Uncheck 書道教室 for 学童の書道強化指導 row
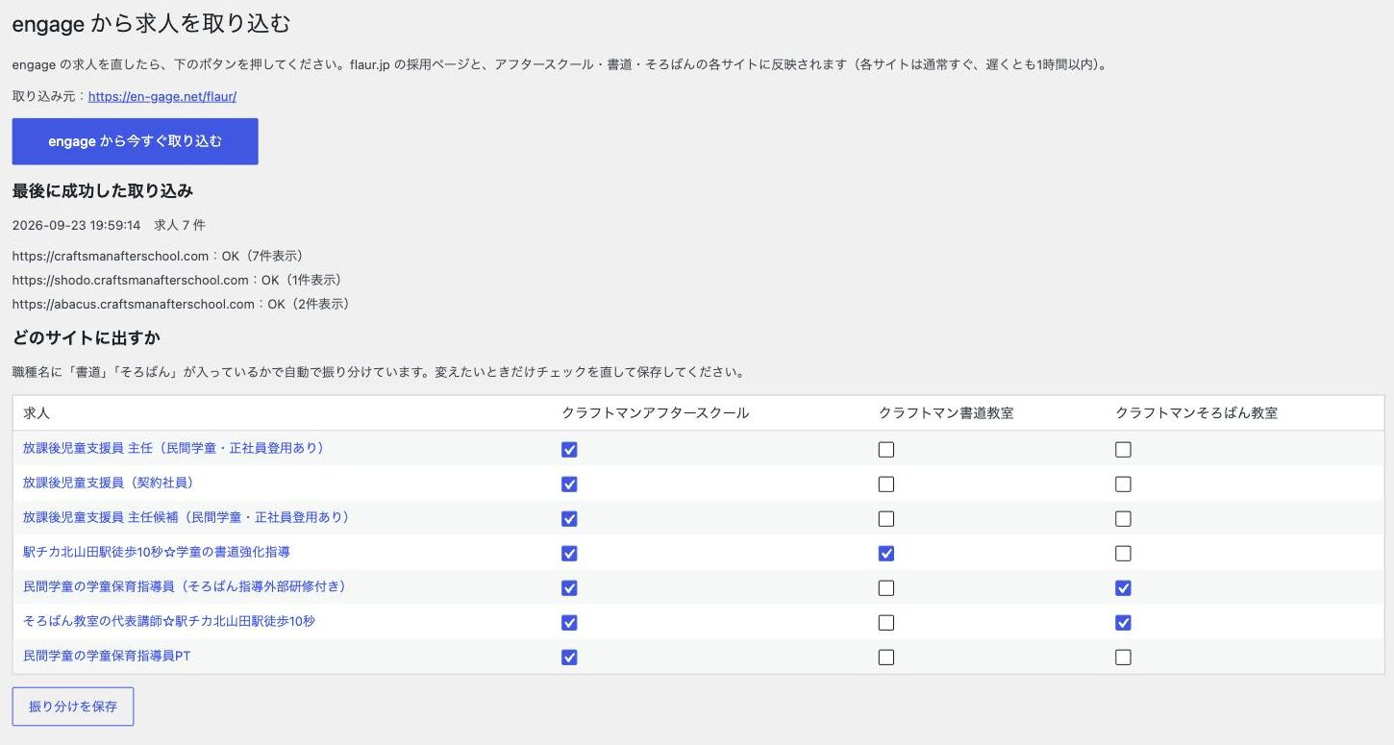This screenshot has height=745, width=1394. pyautogui.click(x=886, y=554)
